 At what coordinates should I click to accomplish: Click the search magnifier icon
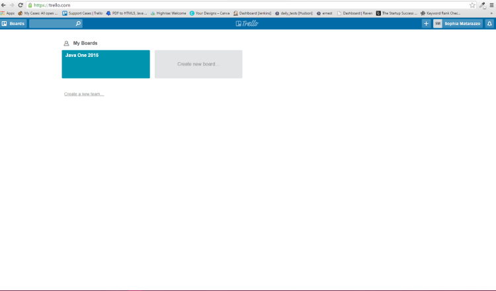point(78,24)
